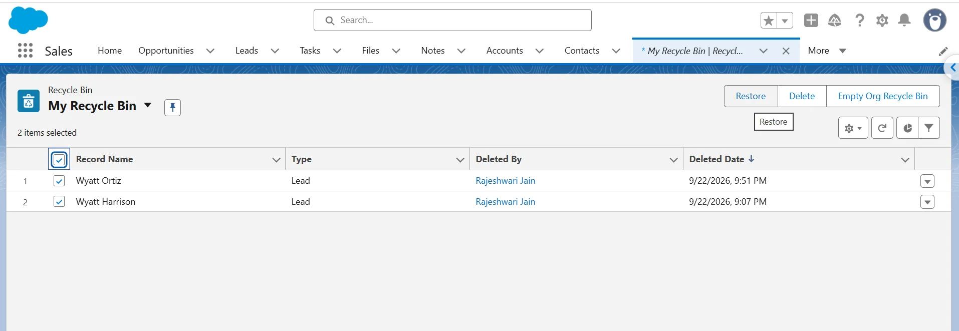Screen dimensions: 959x331
Task: Uncheck the Wyatt Ortiz row checkbox
Action: point(59,181)
